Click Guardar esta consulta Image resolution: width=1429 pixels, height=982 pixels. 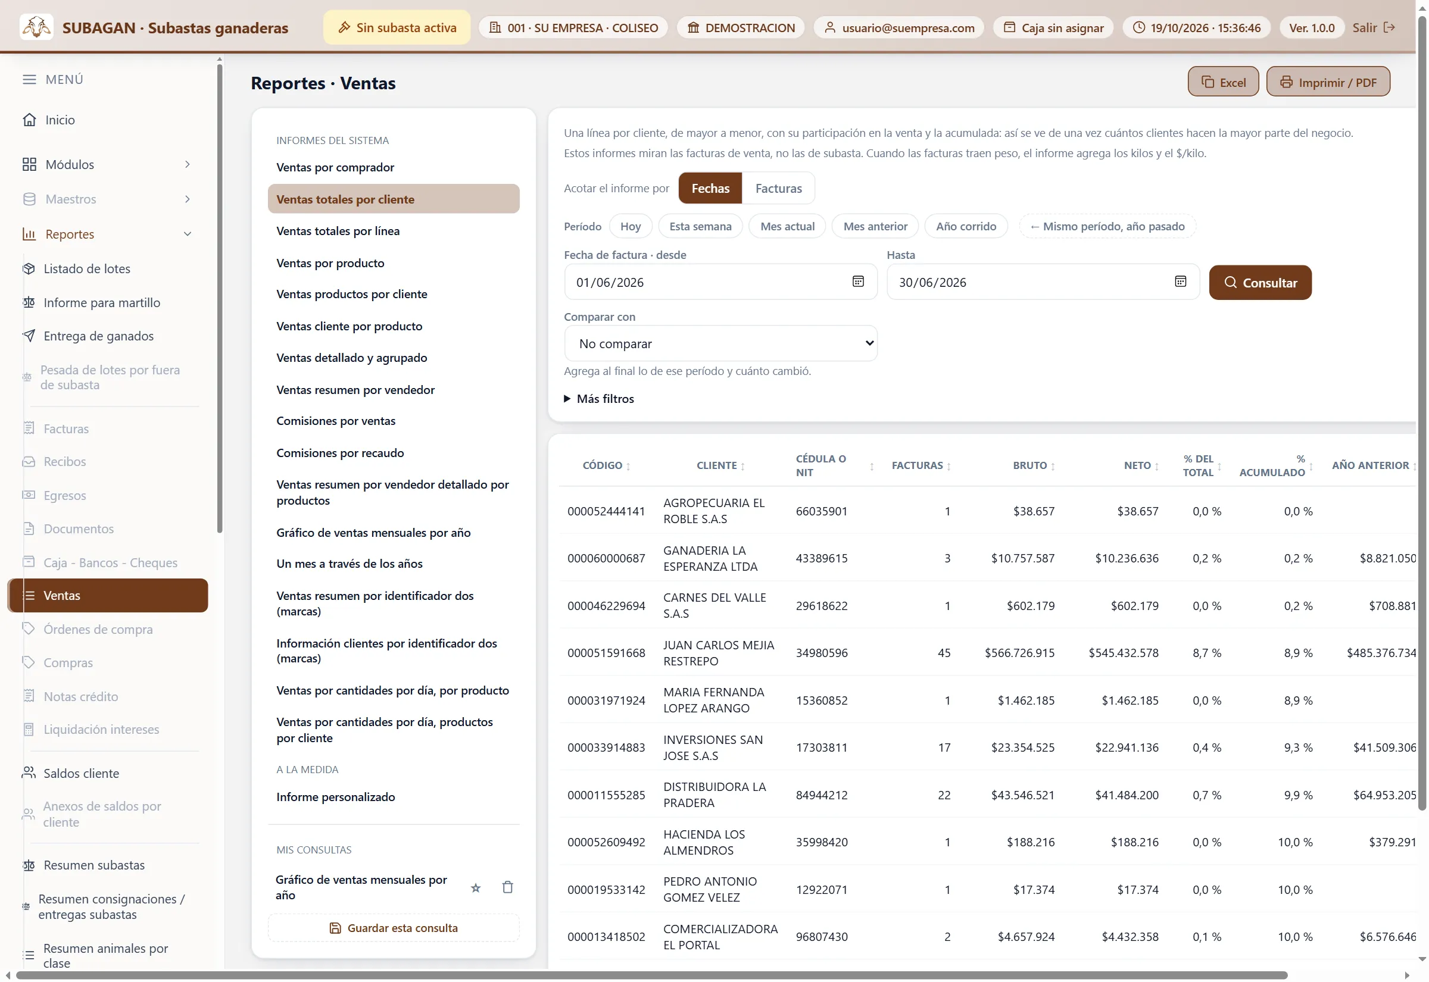coord(394,928)
